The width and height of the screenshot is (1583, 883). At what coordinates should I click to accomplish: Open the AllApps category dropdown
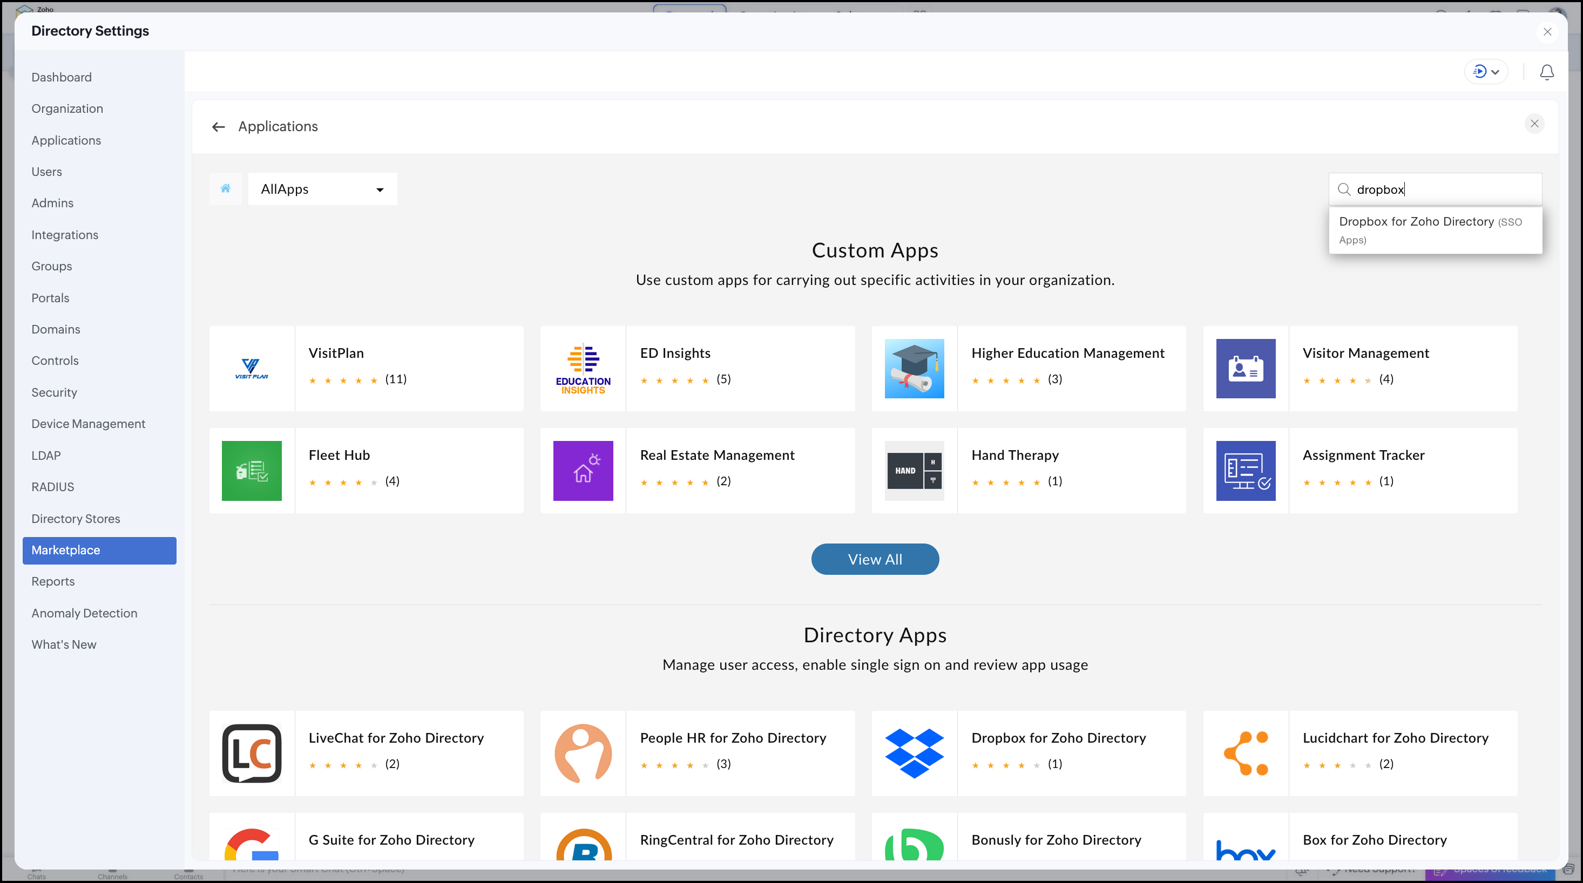click(x=322, y=189)
